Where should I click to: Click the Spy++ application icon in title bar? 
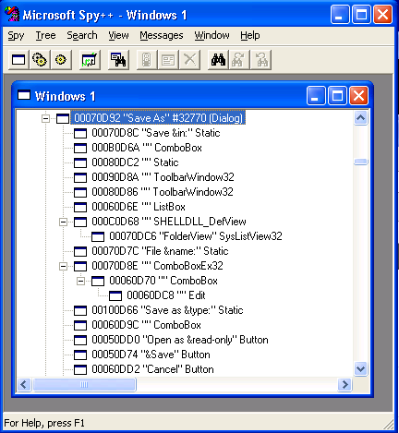12,15
